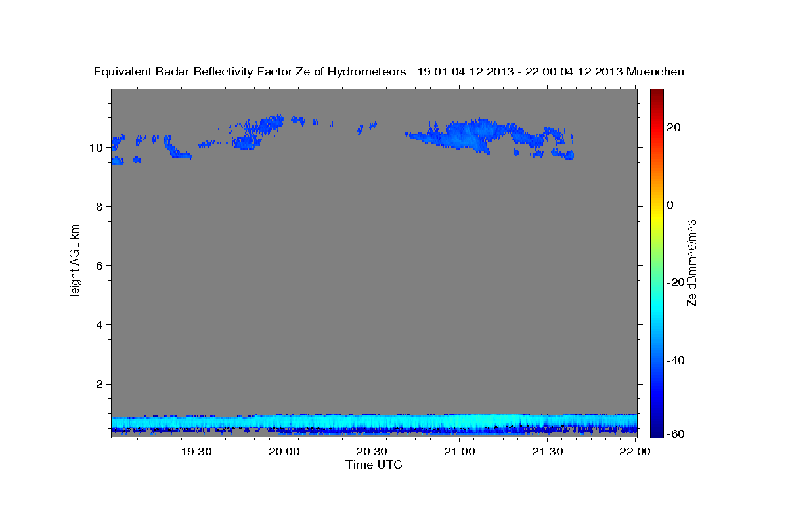Viewport: 788px width, 525px height.
Task: Click the 6 km height tick label
Action: [99, 265]
